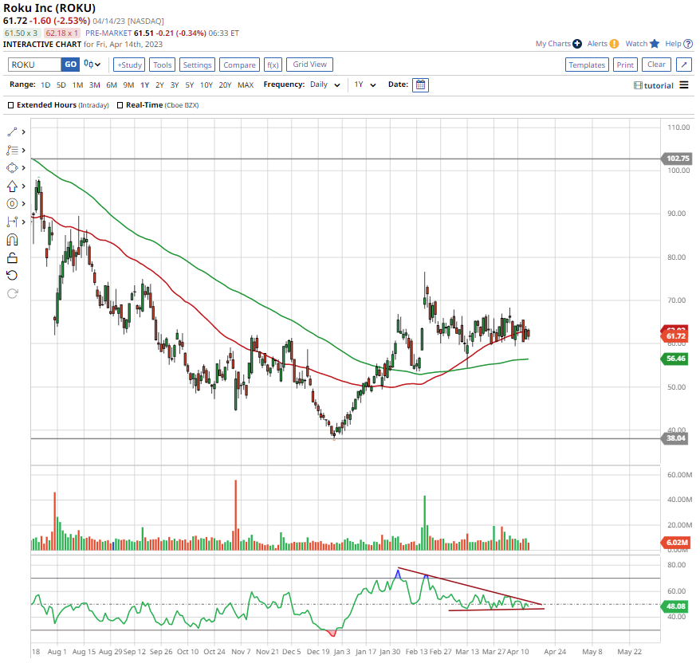This screenshot has height=663, width=700.
Task: Open the tutorial video link
Action: pos(654,85)
